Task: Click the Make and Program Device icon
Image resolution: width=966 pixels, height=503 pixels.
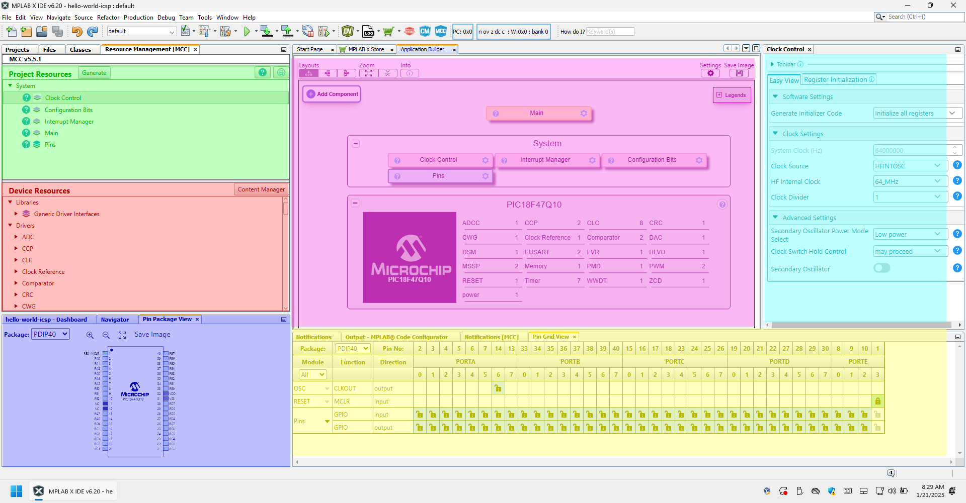Action: 267,32
